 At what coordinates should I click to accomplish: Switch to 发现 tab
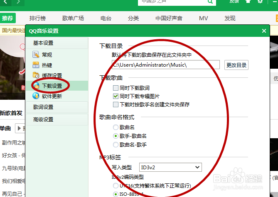click(230, 18)
